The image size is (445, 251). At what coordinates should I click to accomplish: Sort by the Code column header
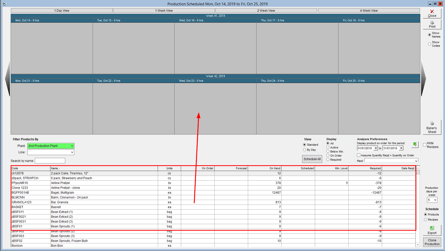[x=30, y=168]
